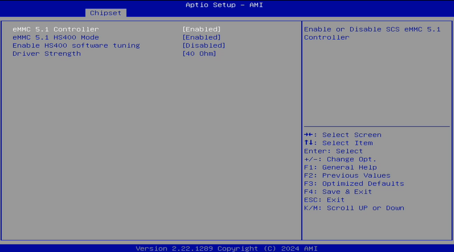454x252 pixels.
Task: Click the left-right arrows Select Screen icon
Action: (309, 135)
